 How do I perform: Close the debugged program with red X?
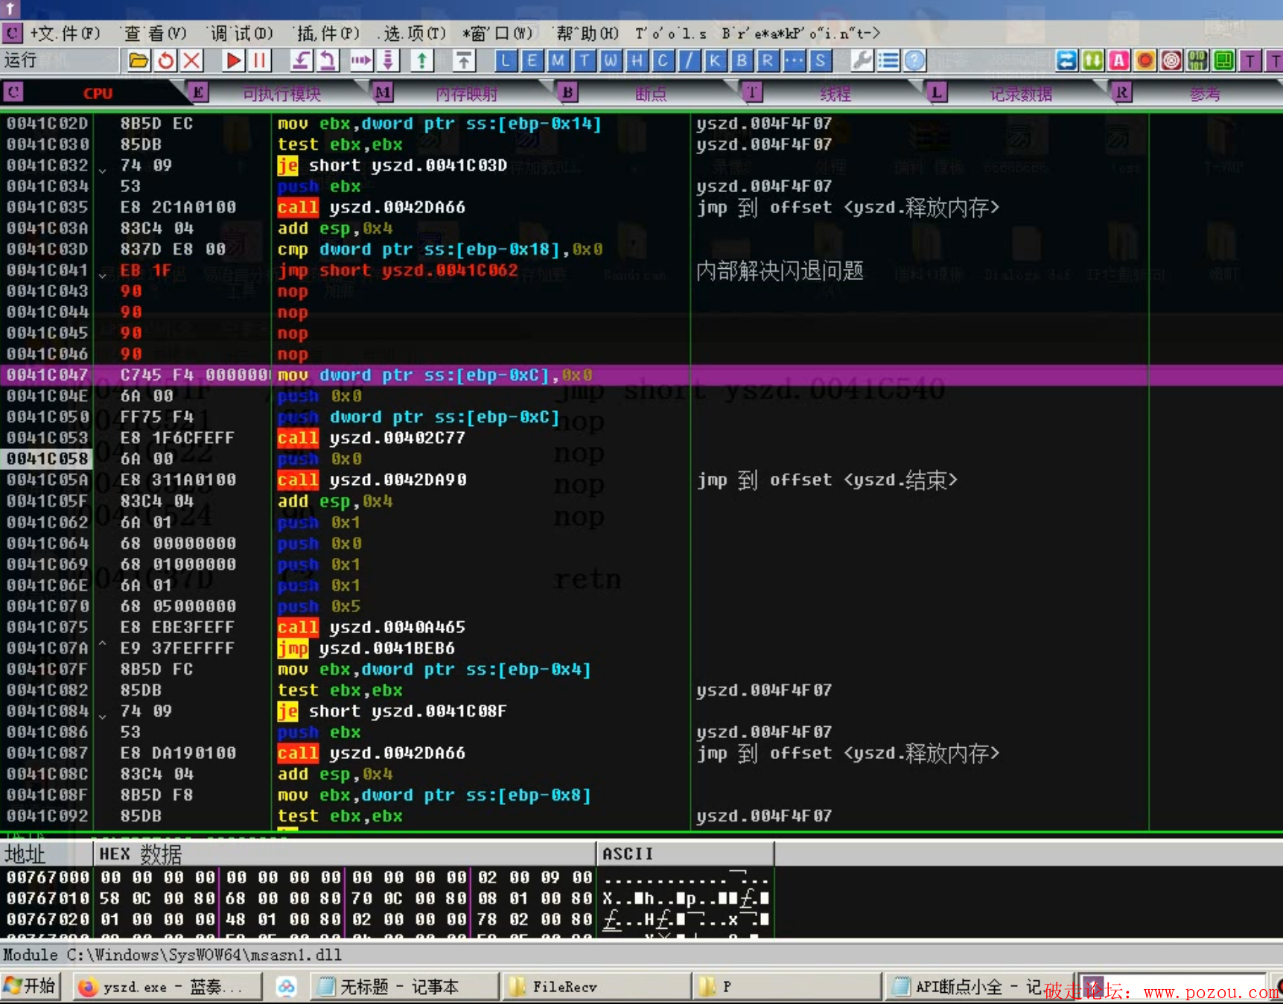191,60
